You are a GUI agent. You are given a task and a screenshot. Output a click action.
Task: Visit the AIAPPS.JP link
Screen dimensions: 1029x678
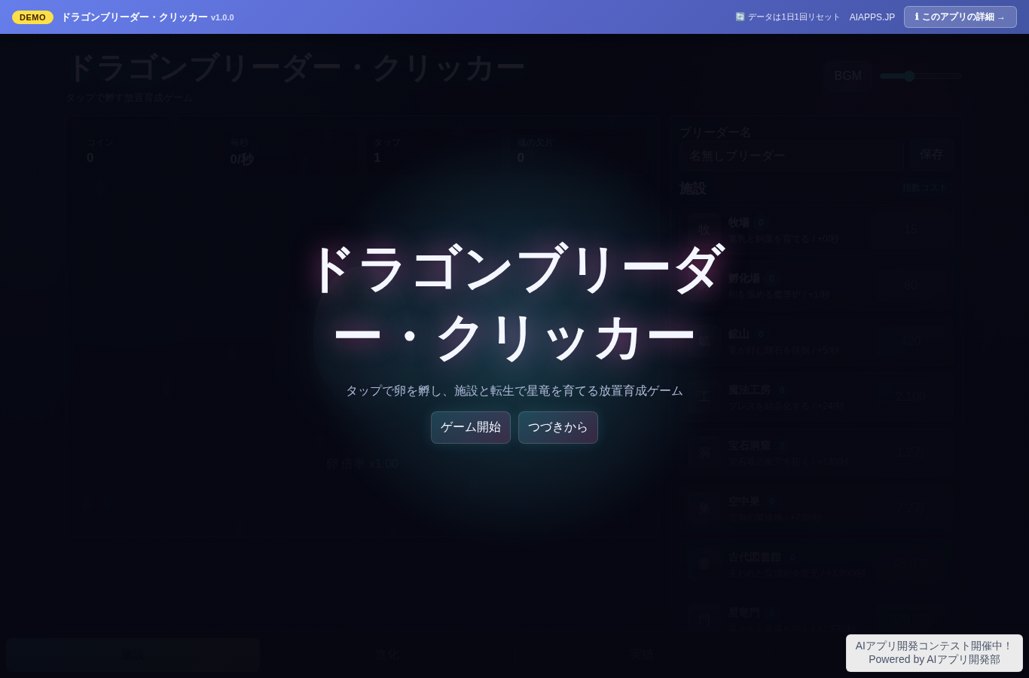point(872,17)
